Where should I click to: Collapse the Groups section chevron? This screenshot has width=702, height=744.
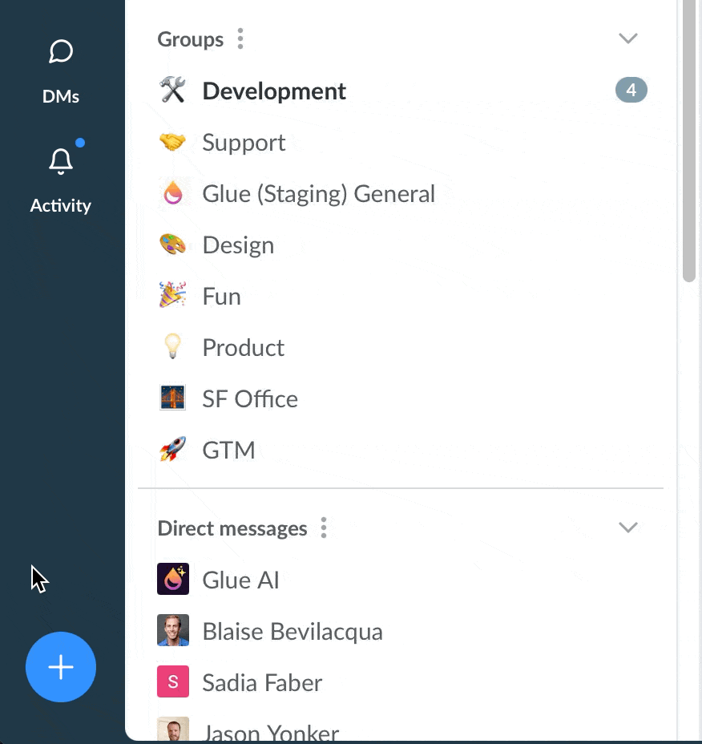(x=628, y=38)
